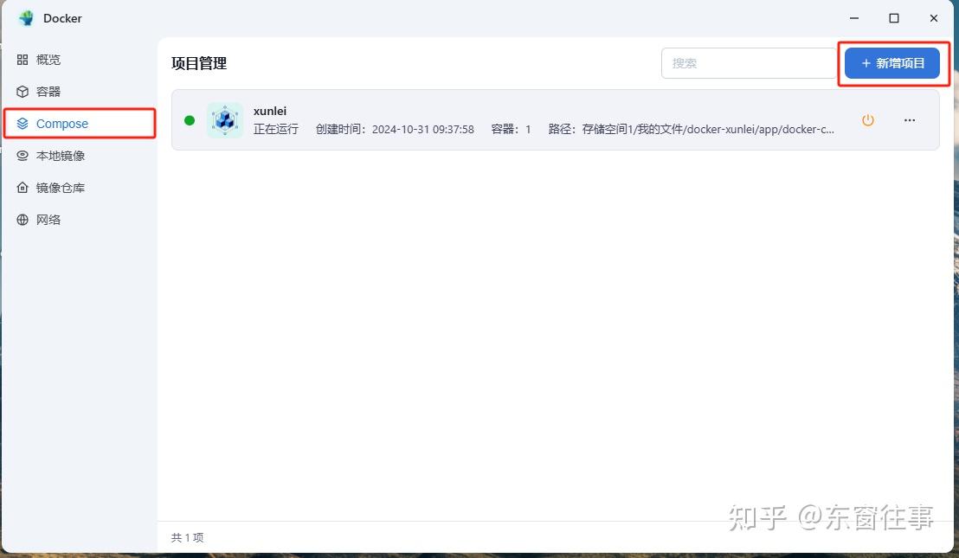Click the 镜像仓库 registry house icon
The image size is (959, 558).
point(23,188)
